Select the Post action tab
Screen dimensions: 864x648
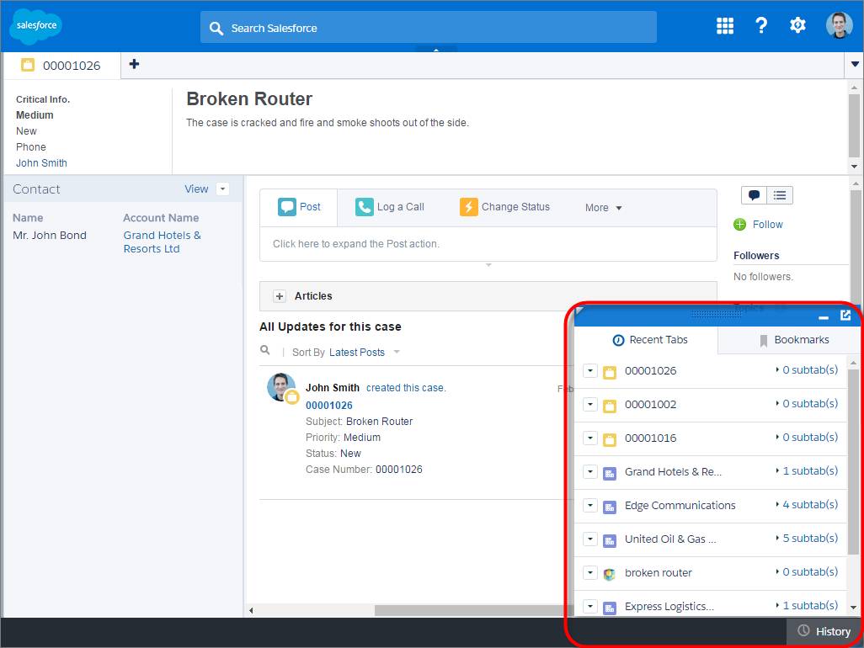click(299, 207)
